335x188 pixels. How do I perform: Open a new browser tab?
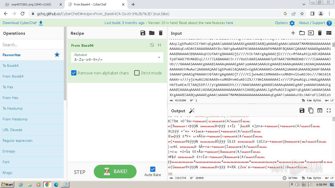[x=133, y=4]
